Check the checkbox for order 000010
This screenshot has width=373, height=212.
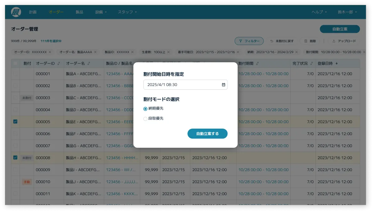pos(15,182)
